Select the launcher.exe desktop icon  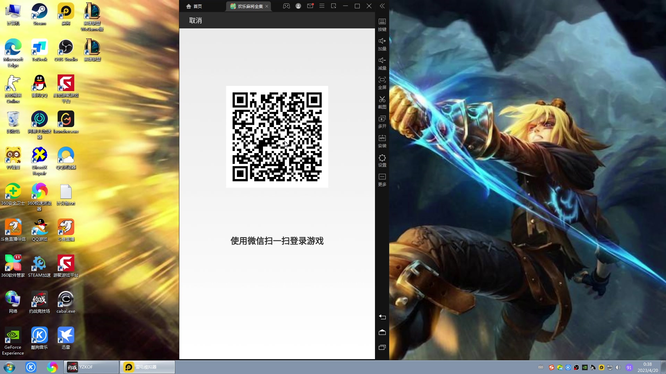[66, 122]
